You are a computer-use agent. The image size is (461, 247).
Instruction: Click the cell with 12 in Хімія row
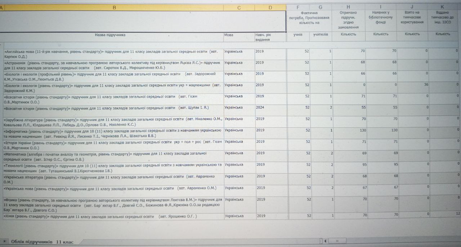pos(443,214)
